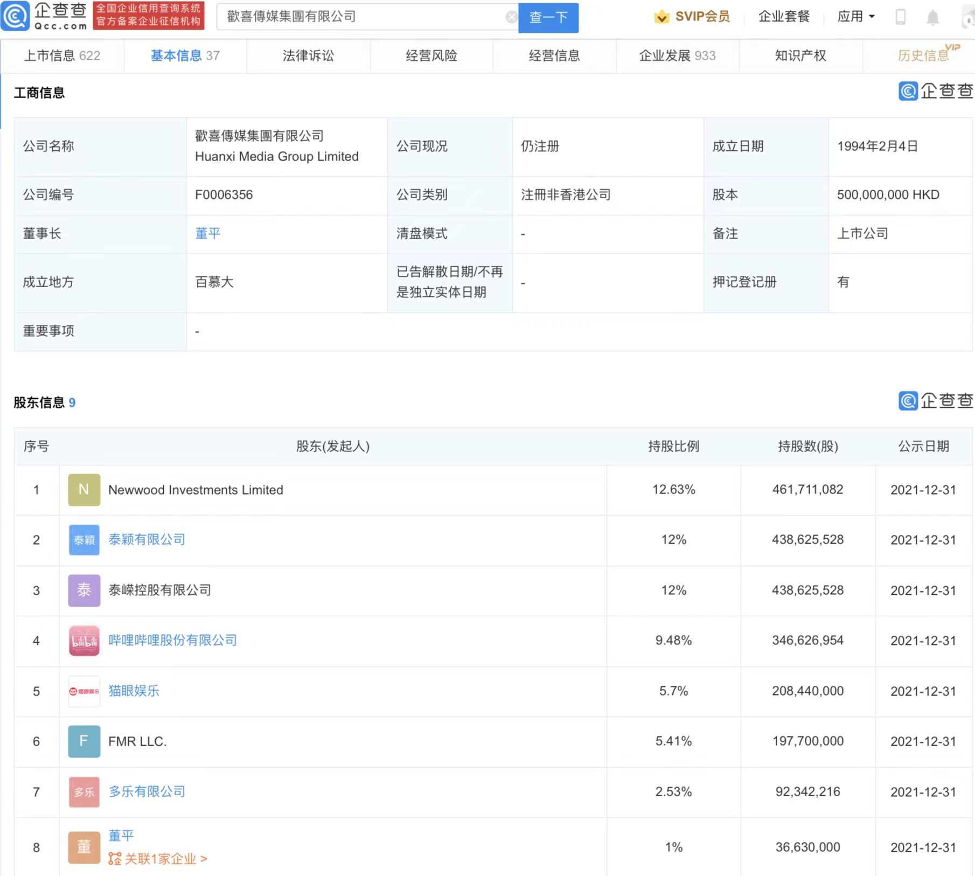Open the SVIP会员 link
The image size is (975, 876).
[702, 17]
